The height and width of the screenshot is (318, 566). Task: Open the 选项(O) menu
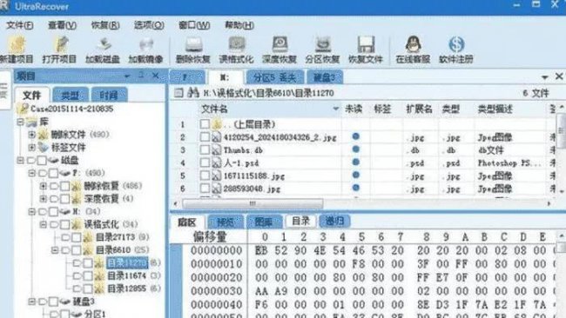coord(149,25)
